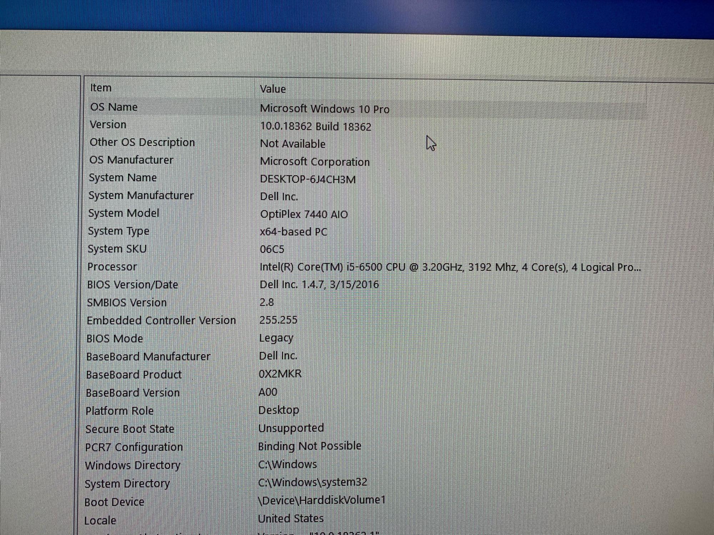714x535 pixels.
Task: Click the Not Available value
Action: click(x=293, y=144)
